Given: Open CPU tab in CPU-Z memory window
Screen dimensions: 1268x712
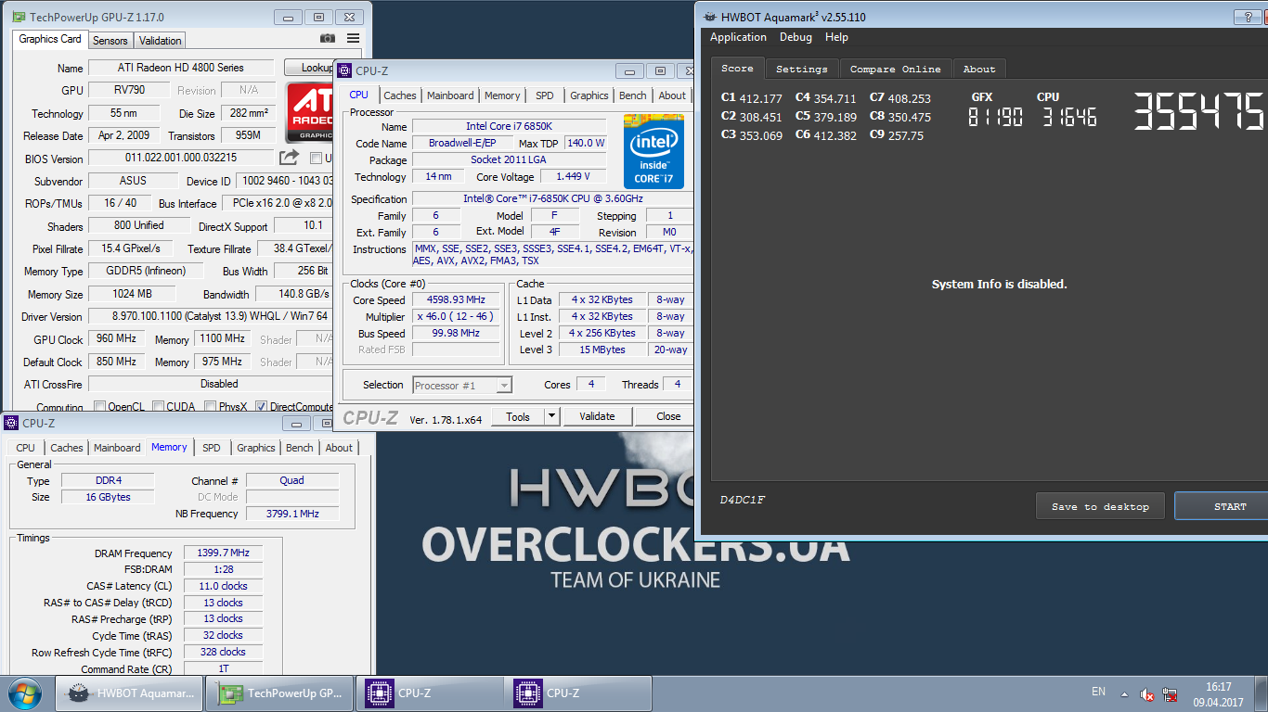Looking at the screenshot, I should pos(26,448).
